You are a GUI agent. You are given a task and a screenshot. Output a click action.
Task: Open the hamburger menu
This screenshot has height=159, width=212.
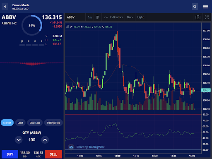pos(205,7)
